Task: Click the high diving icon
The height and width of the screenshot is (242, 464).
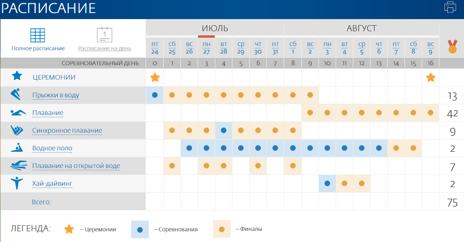Action: click(x=17, y=183)
